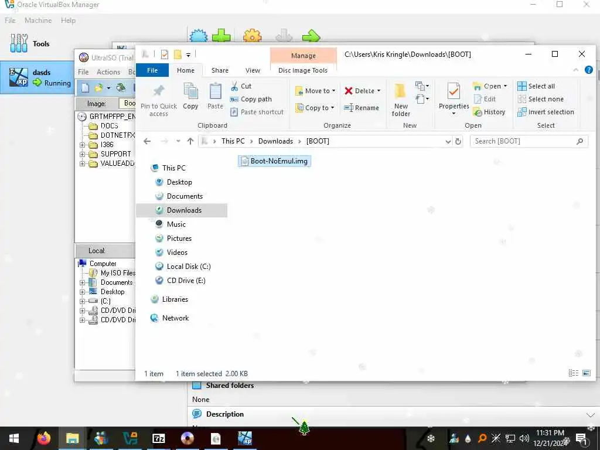This screenshot has width=600, height=450.
Task: Select Videos in navigation pane
Action: point(177,253)
